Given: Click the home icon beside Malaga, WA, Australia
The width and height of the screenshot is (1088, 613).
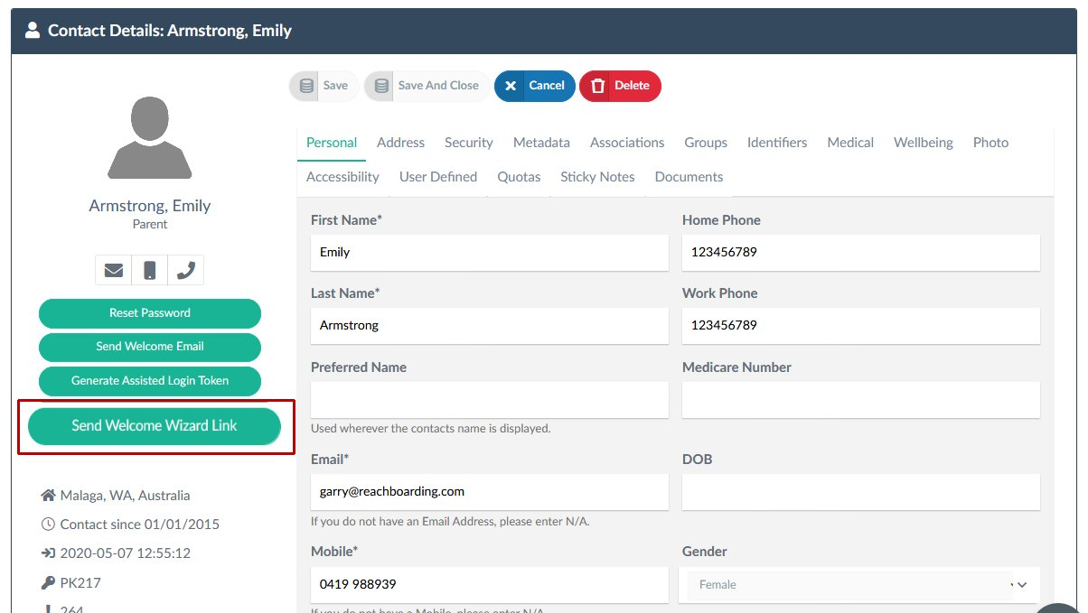Looking at the screenshot, I should 49,496.
